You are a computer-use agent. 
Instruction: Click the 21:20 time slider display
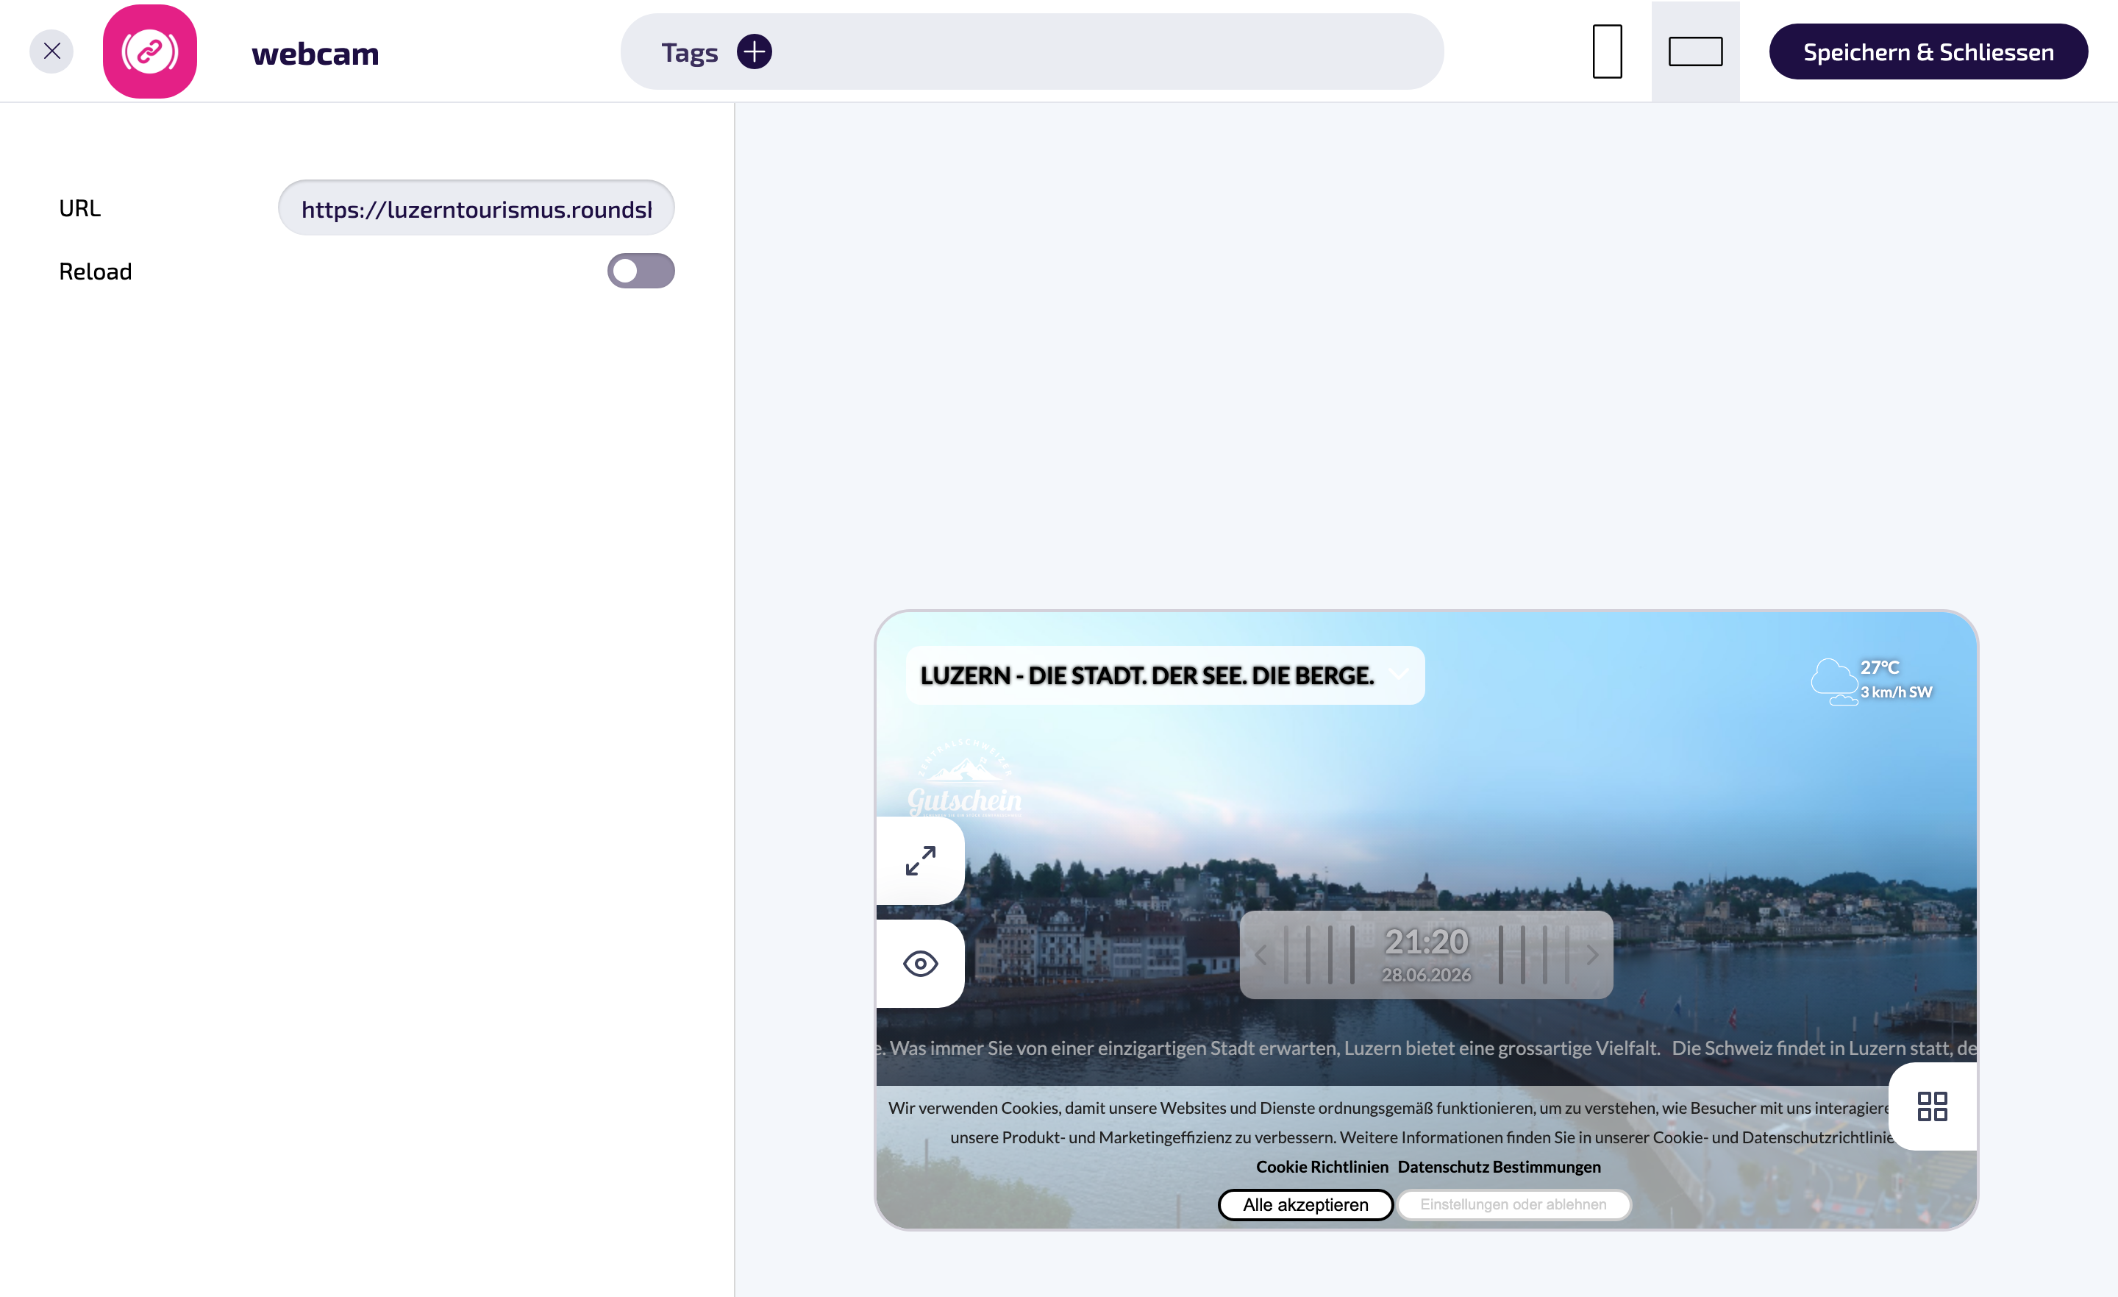click(x=1426, y=942)
